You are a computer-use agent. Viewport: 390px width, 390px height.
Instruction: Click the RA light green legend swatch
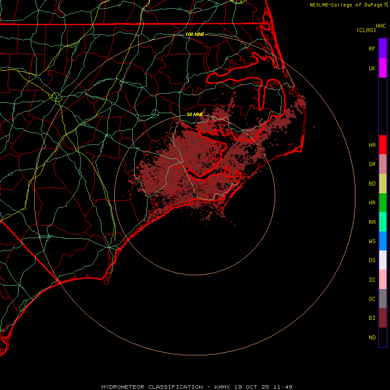[383, 222]
